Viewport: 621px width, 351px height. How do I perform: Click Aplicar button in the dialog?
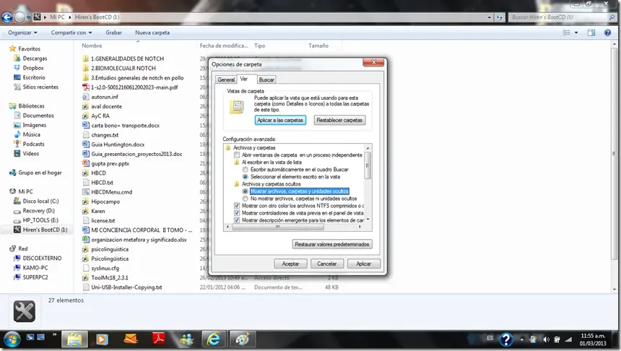[363, 264]
